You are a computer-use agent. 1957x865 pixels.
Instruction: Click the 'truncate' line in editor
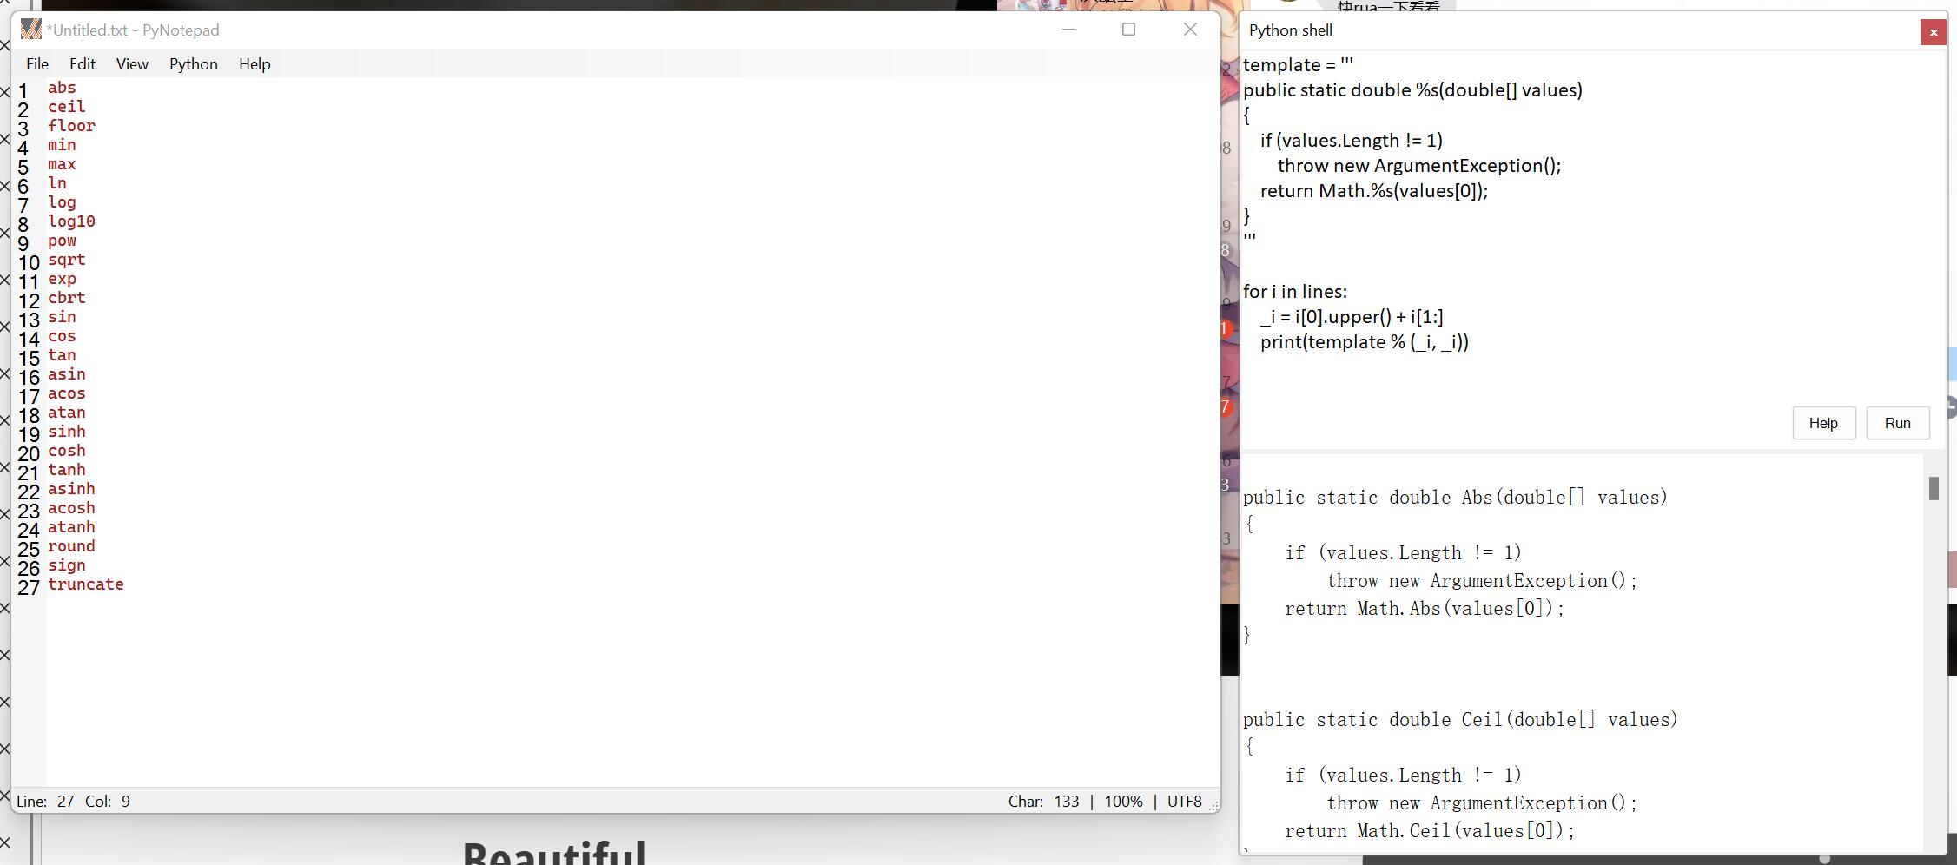point(86,584)
